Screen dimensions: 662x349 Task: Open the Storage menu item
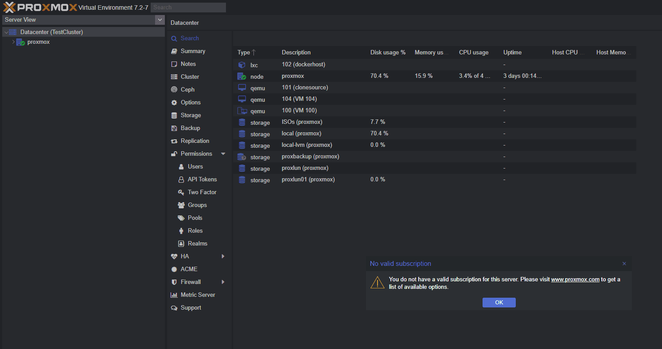[x=191, y=115]
